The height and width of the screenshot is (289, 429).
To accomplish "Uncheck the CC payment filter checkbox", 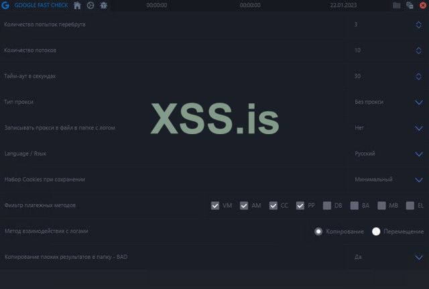I will coord(273,206).
